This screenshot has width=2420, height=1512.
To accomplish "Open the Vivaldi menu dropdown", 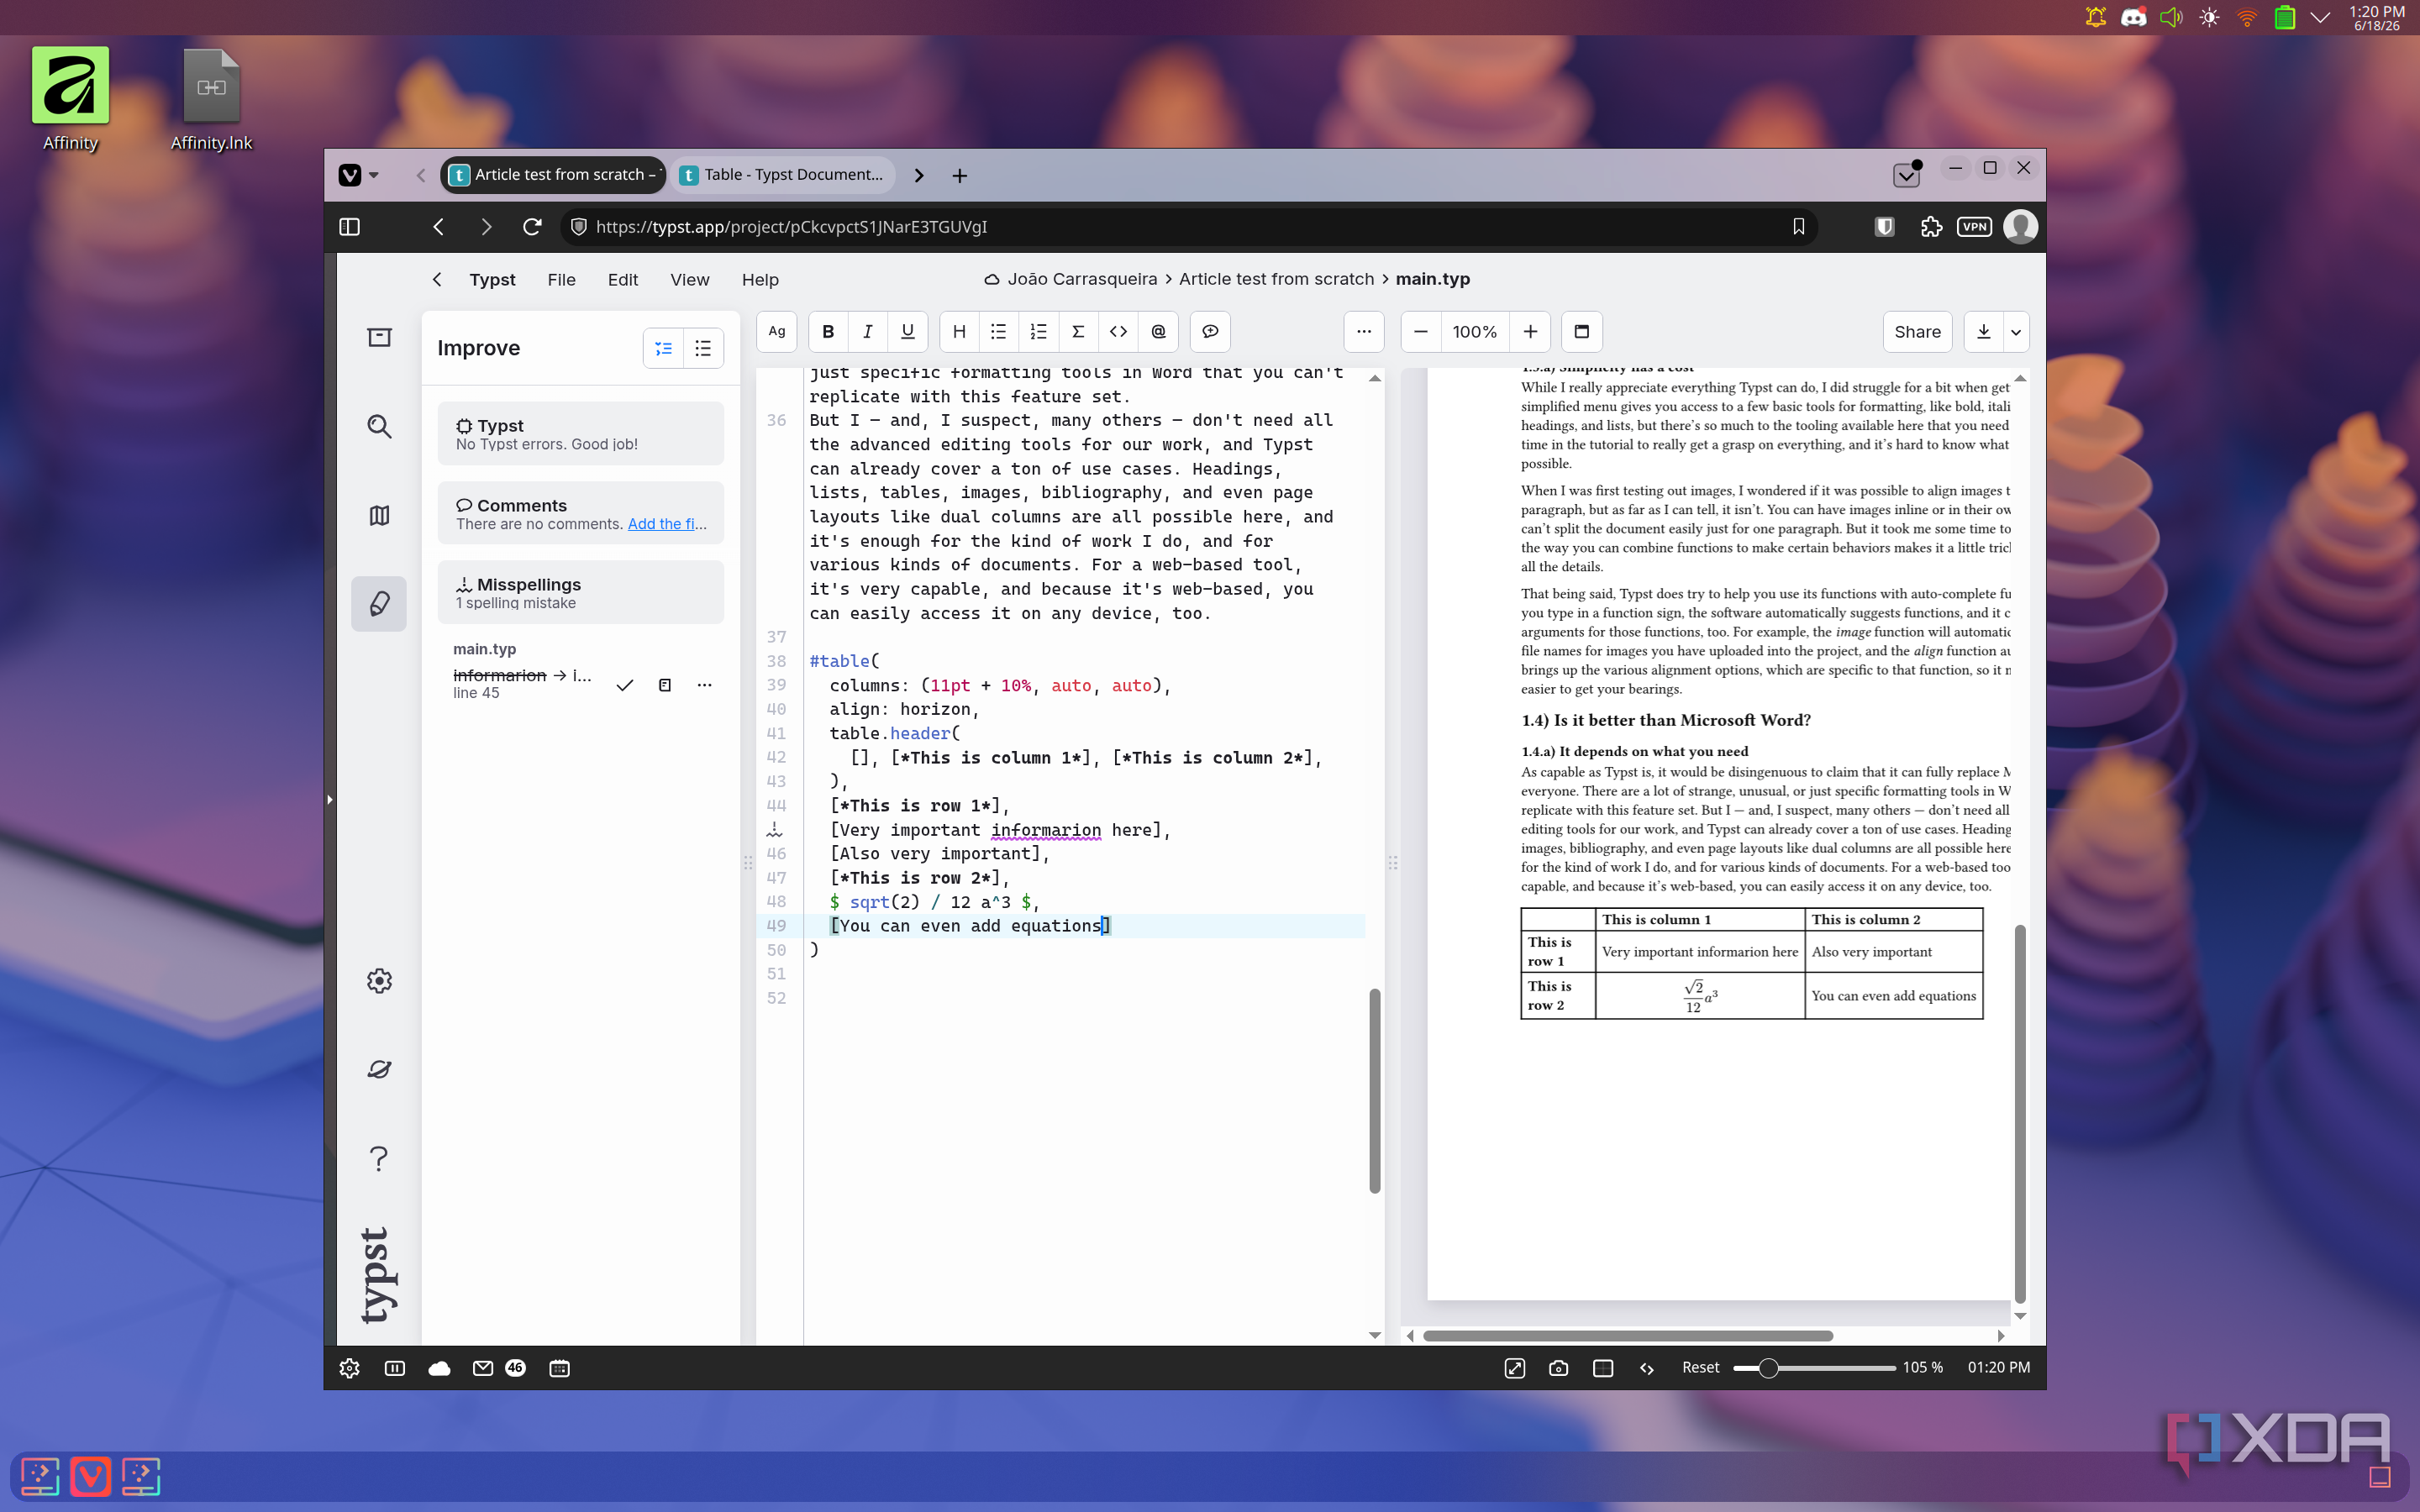I will coord(358,175).
